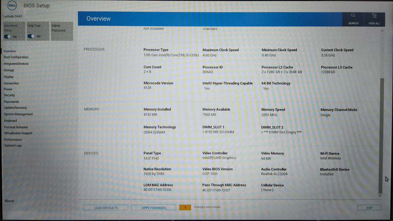The width and height of the screenshot is (393, 221).
Task: Go to System Management
Action: pyautogui.click(x=18, y=114)
